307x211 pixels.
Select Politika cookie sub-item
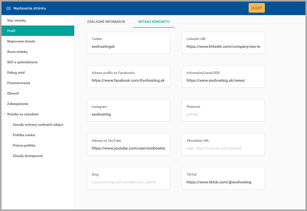(24, 135)
